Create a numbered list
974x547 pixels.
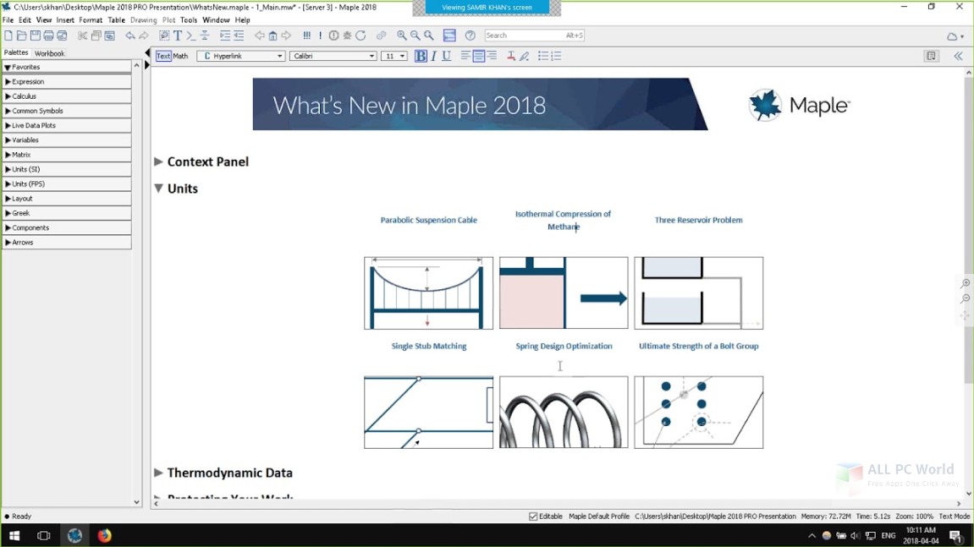coord(556,56)
